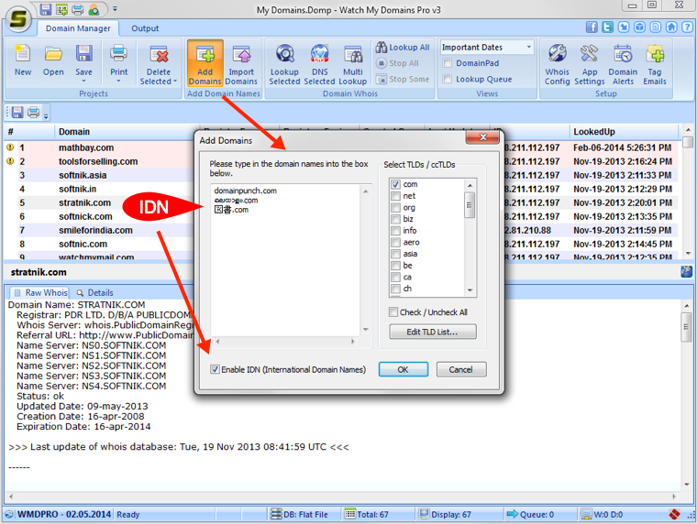Open Domain Alerts setup
The image size is (697, 524).
pyautogui.click(x=623, y=64)
